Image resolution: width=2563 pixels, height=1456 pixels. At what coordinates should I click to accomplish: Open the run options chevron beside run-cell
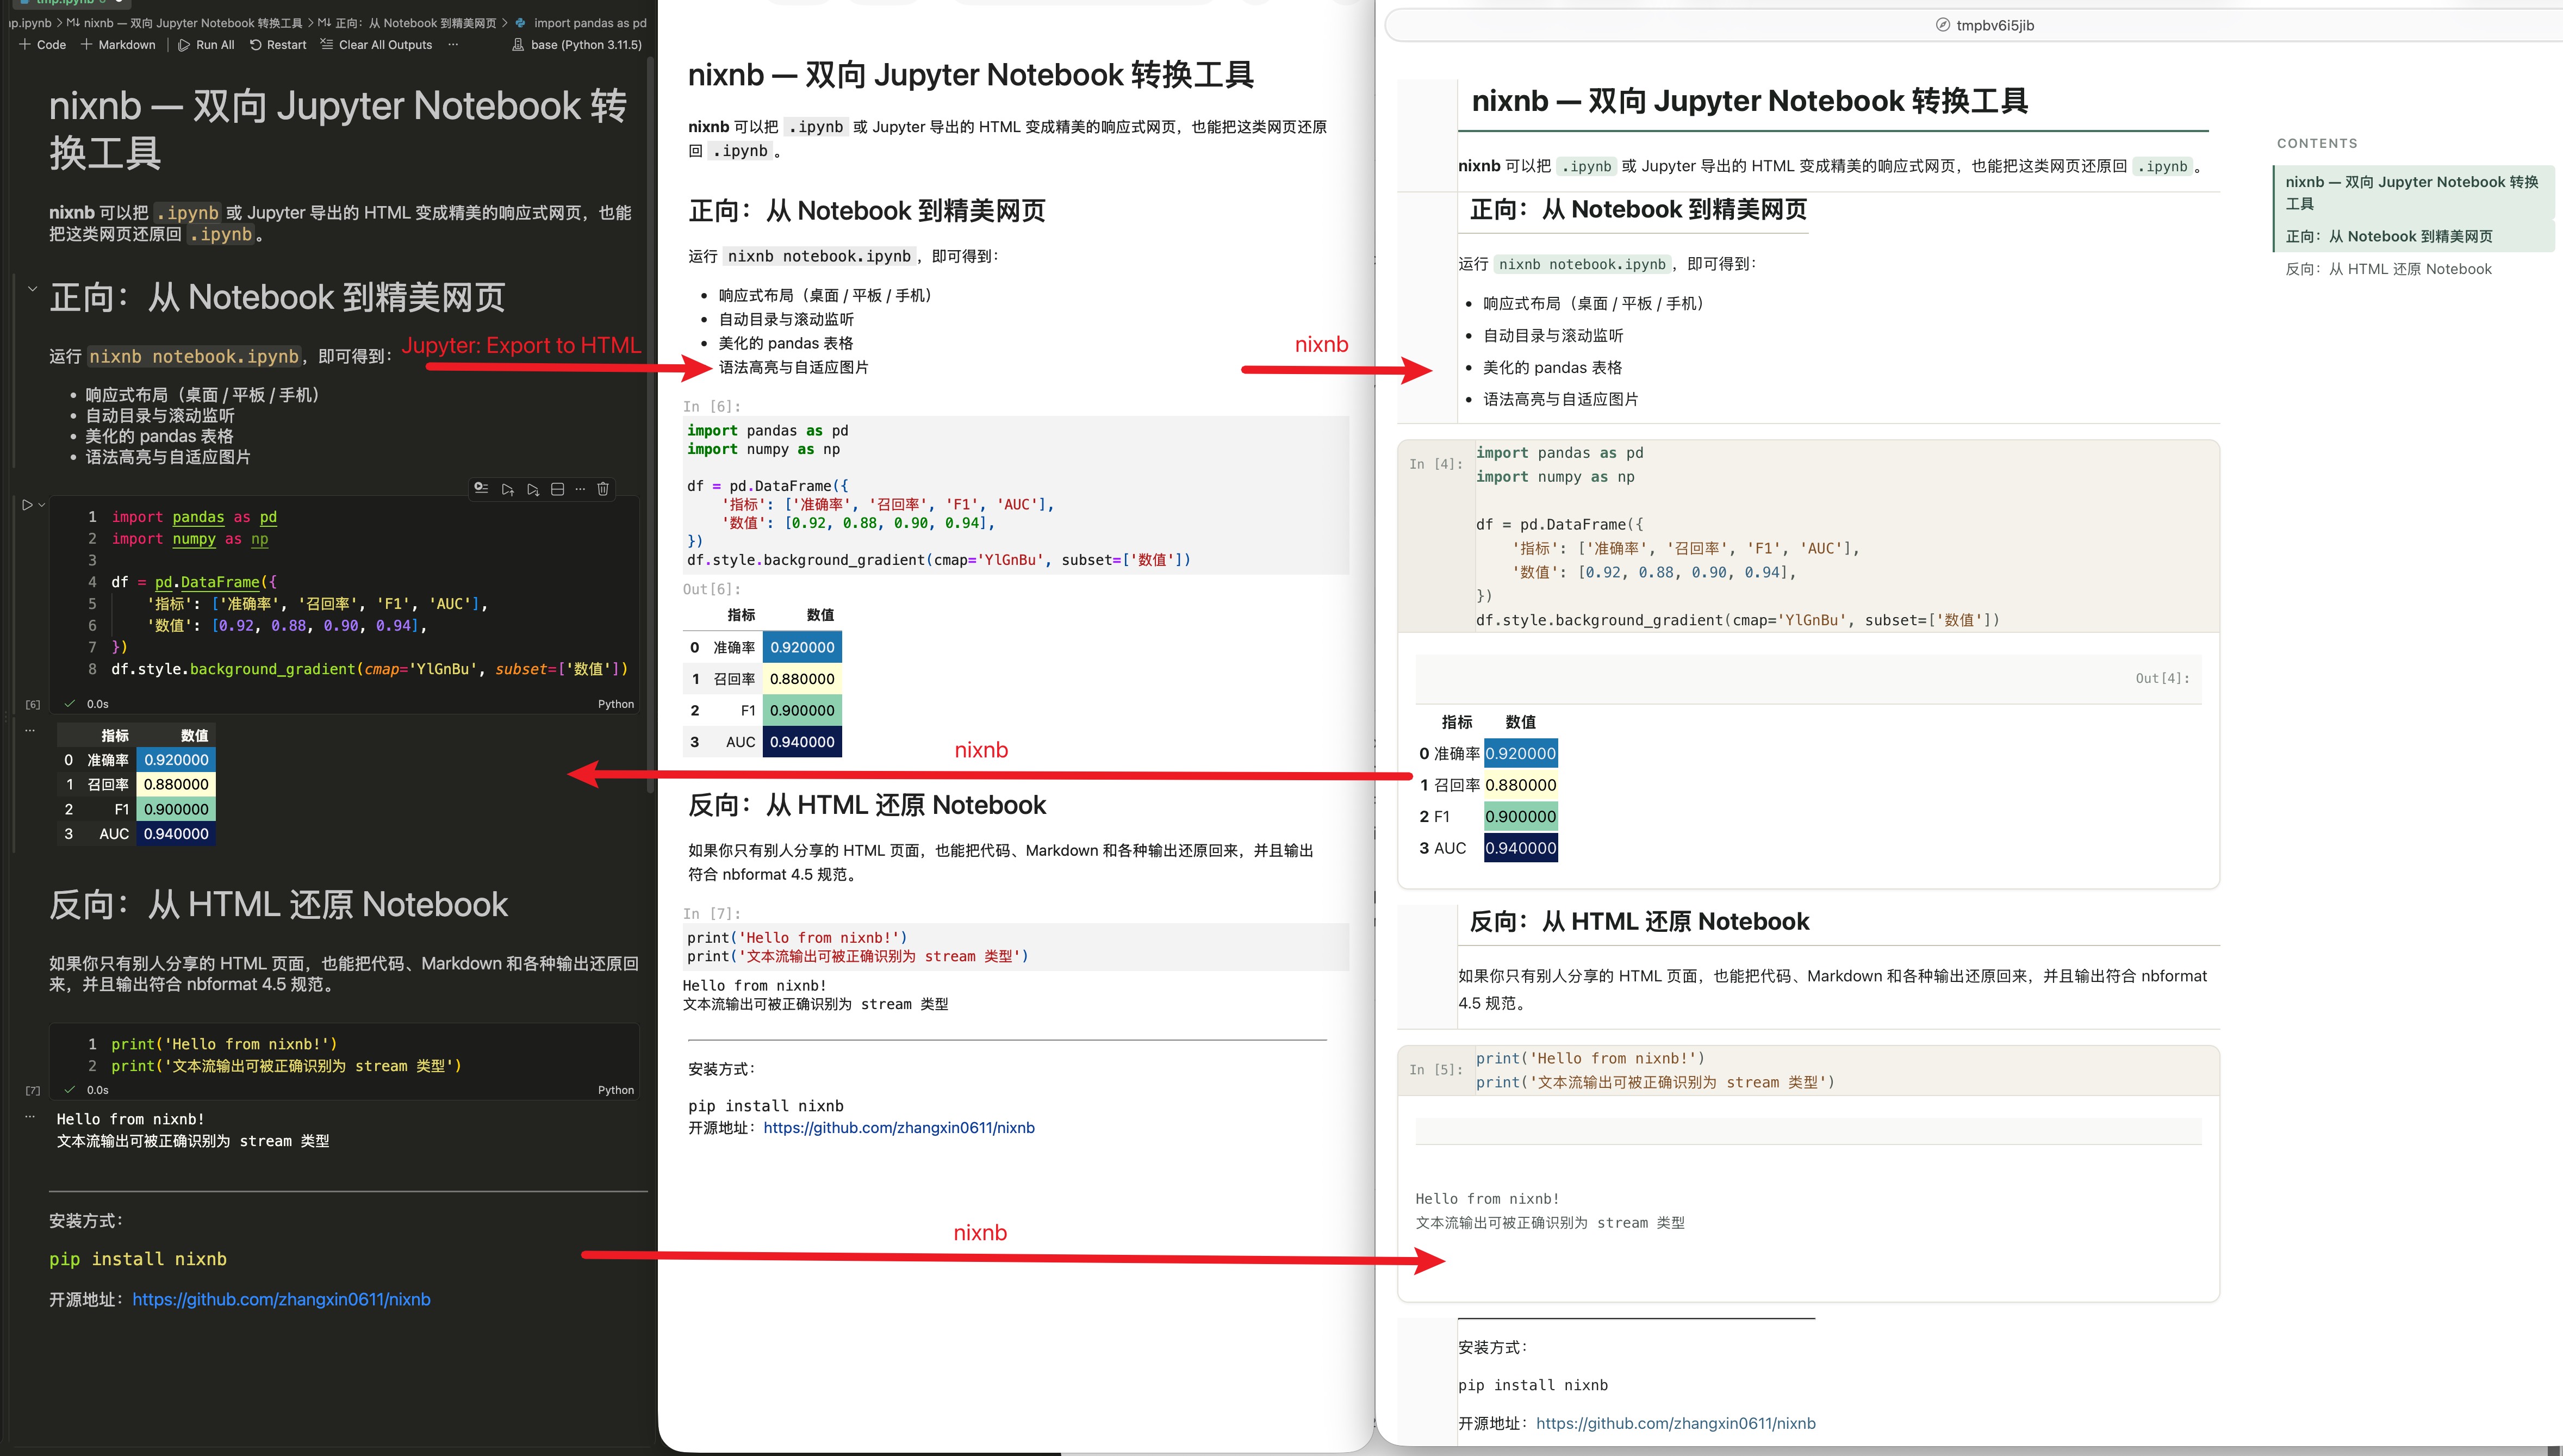click(x=42, y=505)
